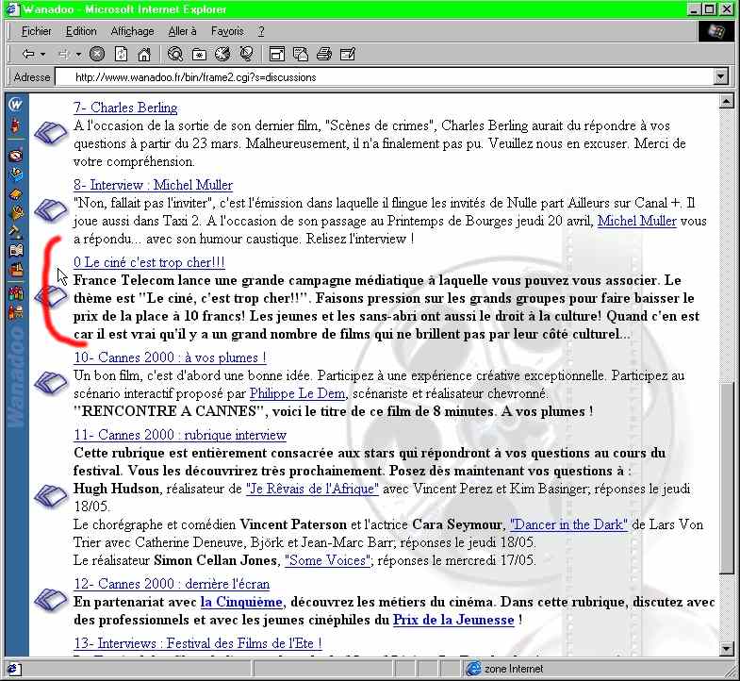
Task: Click the Internet Explorer logo throbber
Action: pos(716,31)
